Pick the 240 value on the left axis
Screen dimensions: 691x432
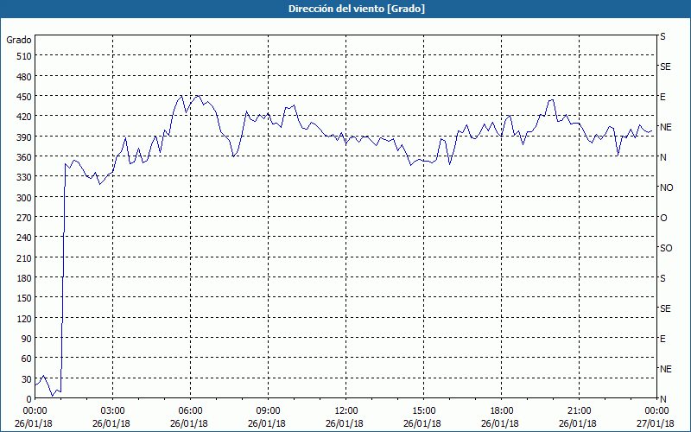(24, 238)
